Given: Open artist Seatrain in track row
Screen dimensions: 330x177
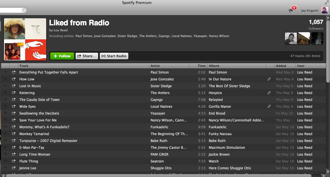Looking at the screenshot, I should tap(157, 161).
